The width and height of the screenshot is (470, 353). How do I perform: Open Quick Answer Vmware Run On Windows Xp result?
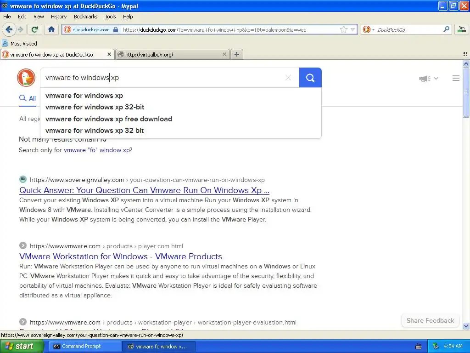pos(144,190)
